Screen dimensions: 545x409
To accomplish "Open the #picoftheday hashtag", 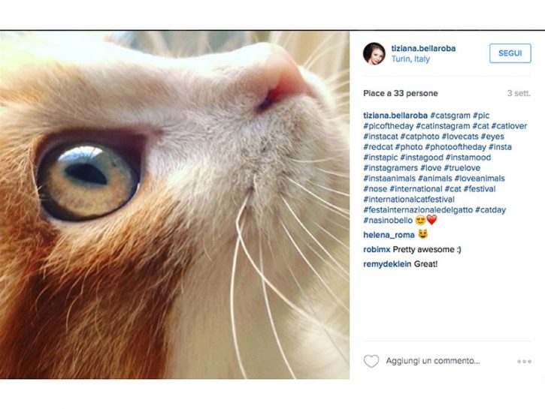I will point(389,126).
